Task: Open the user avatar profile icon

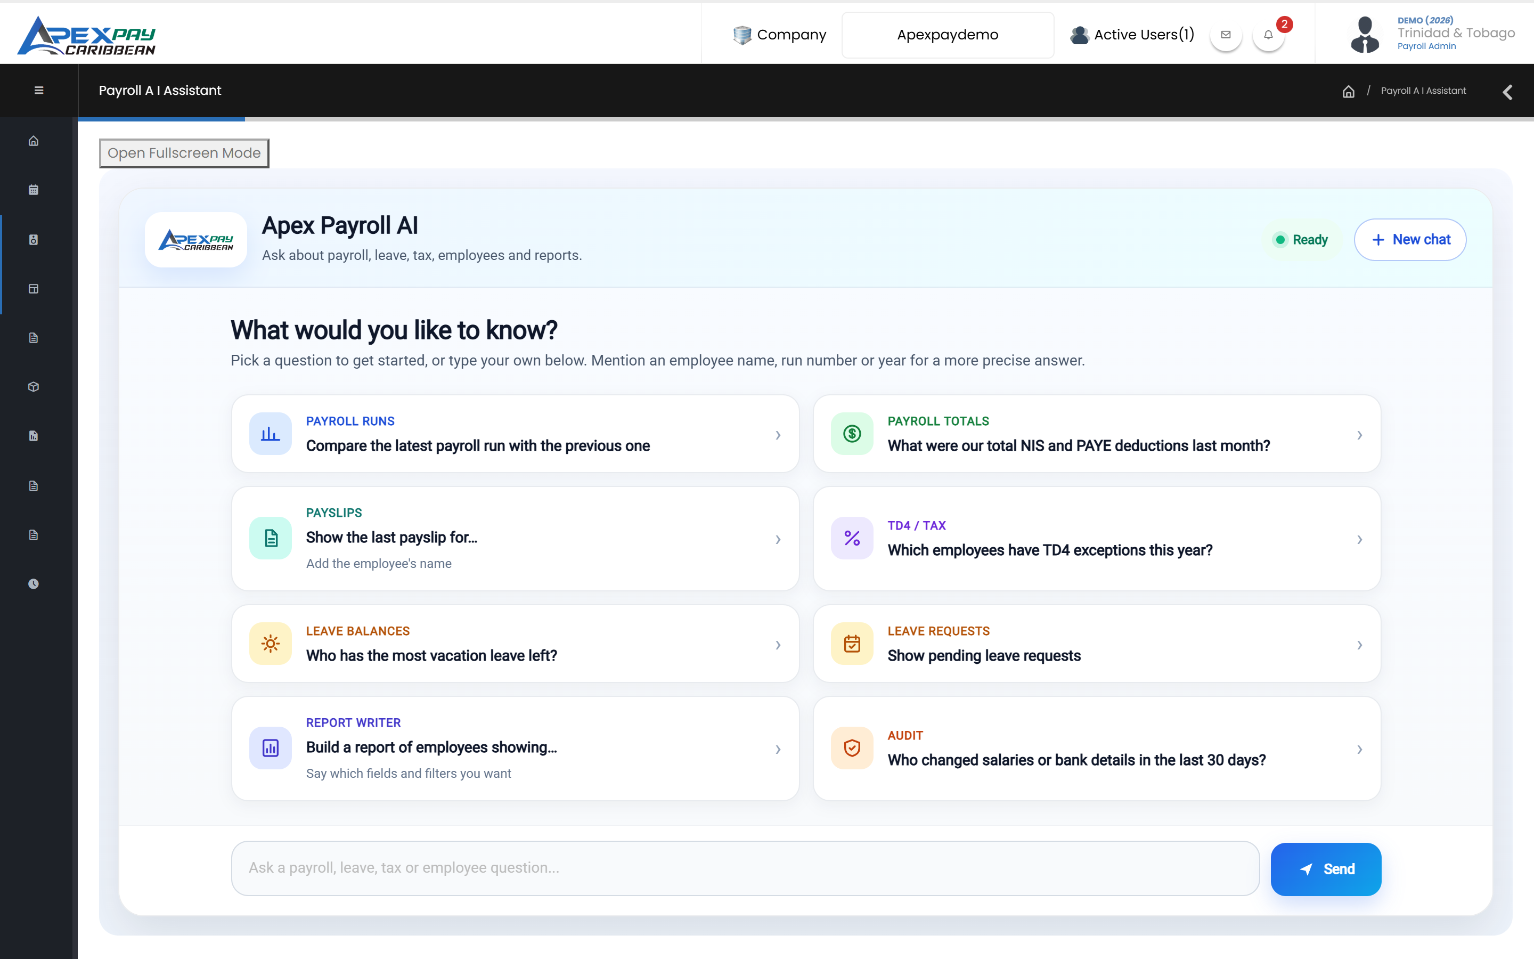Action: click(1365, 35)
